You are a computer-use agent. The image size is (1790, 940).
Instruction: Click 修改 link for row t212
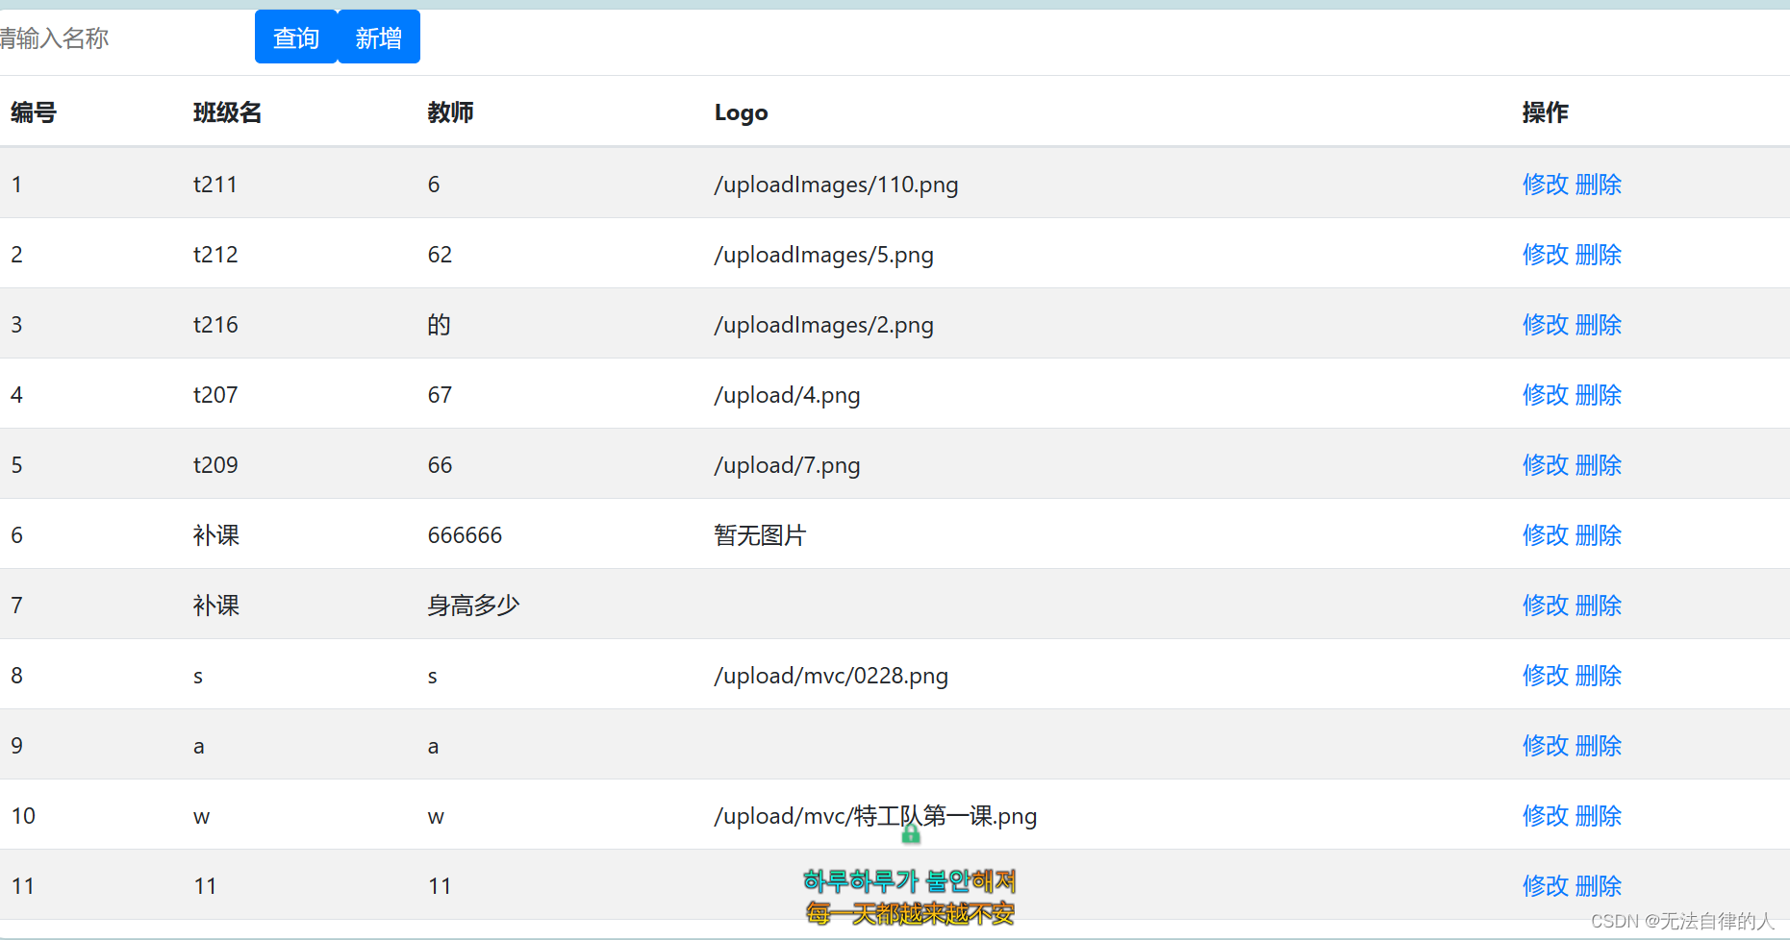tap(1546, 254)
